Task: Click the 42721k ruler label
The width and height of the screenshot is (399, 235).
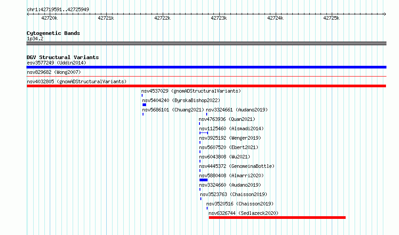Action: (106, 18)
